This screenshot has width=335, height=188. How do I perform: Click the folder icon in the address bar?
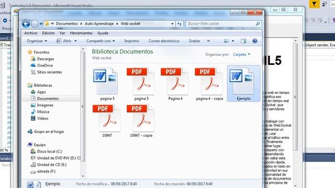tap(47, 23)
